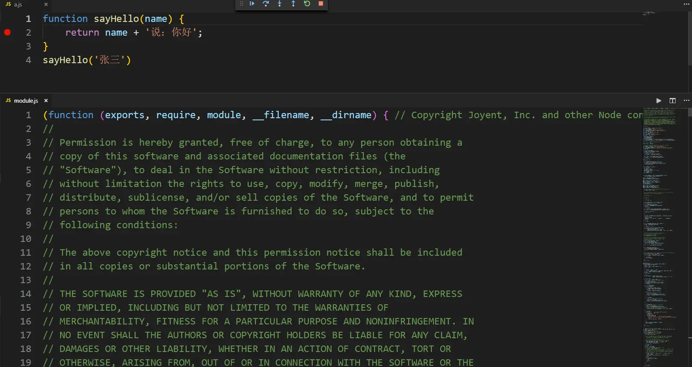The width and height of the screenshot is (692, 367).
Task: Split the module.js editor
Action: click(673, 101)
